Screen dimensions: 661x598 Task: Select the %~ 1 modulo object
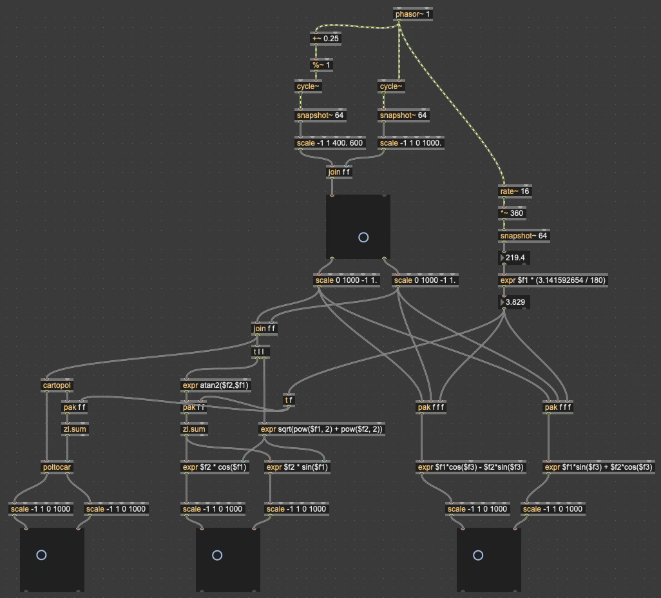tap(322, 65)
